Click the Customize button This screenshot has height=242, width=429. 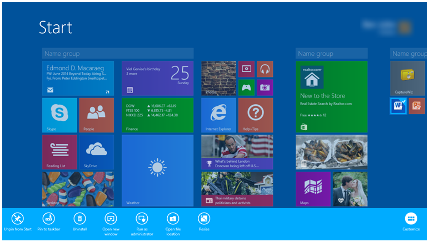tap(411, 218)
